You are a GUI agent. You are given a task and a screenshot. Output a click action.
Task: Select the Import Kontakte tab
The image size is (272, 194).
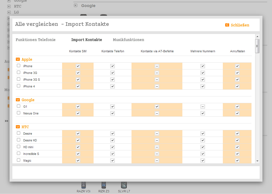(x=87, y=40)
